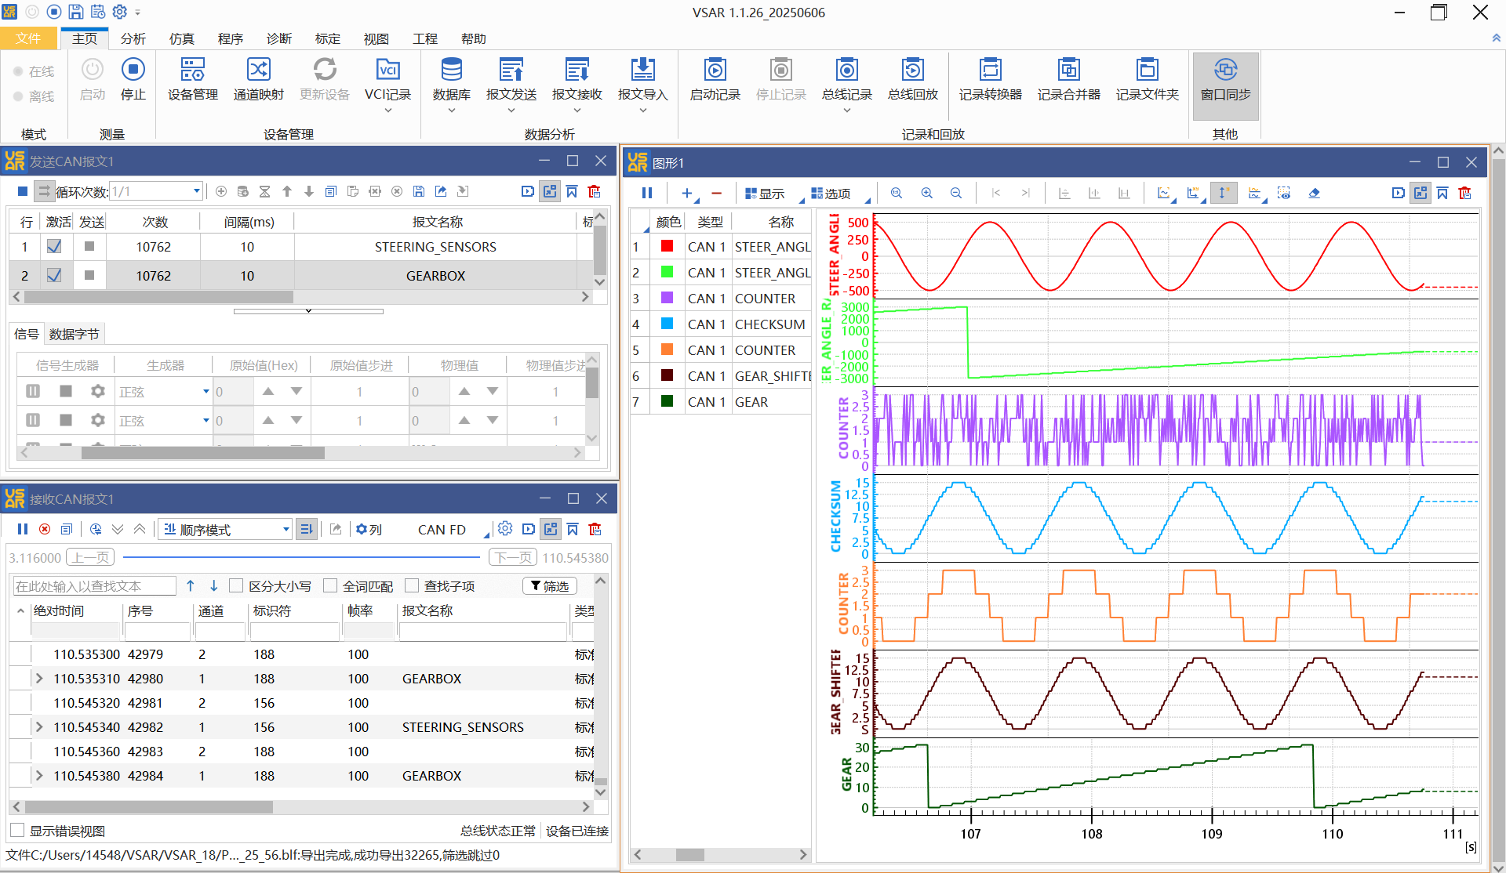Enable 区分大小写 case sensitive checkbox
Screen dimensions: 1506x873
[236, 585]
